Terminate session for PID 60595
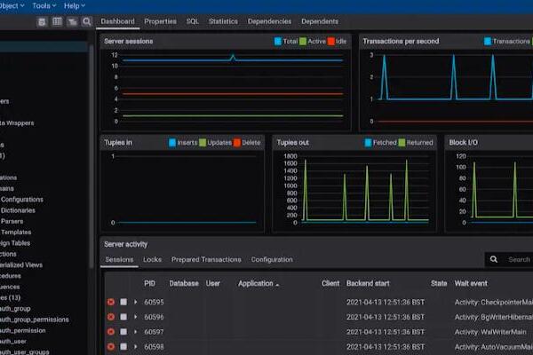The image size is (533, 355). (111, 303)
